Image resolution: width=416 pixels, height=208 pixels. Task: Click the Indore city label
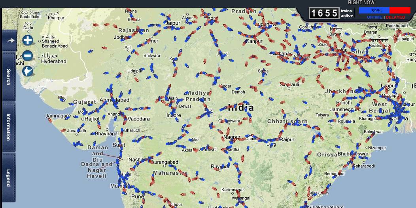click(x=174, y=115)
